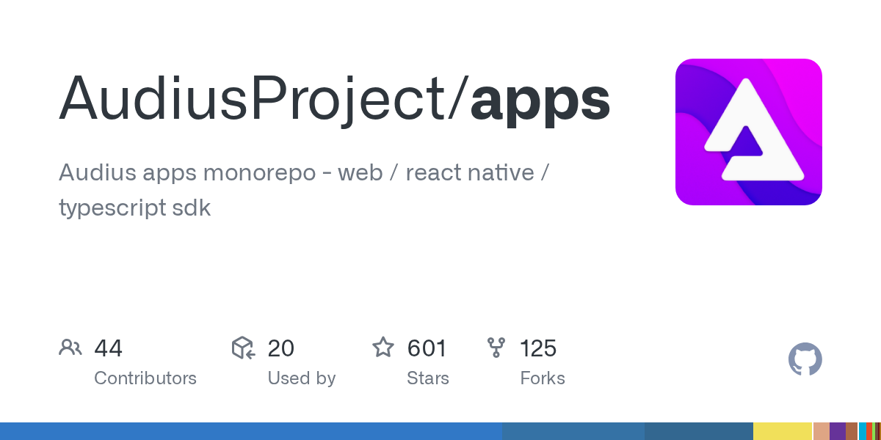The height and width of the screenshot is (440, 881).
Task: Select the peach-tan language bar segment
Action: (821, 431)
